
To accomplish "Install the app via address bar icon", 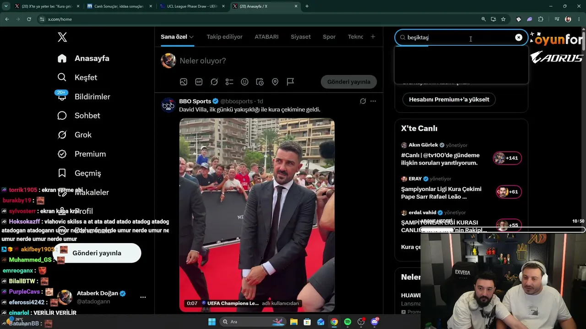I will click(x=494, y=19).
